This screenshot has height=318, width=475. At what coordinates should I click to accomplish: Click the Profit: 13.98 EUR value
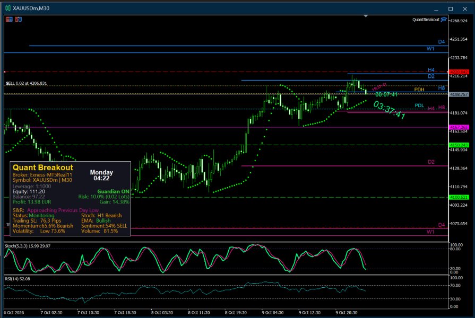[x=32, y=202]
